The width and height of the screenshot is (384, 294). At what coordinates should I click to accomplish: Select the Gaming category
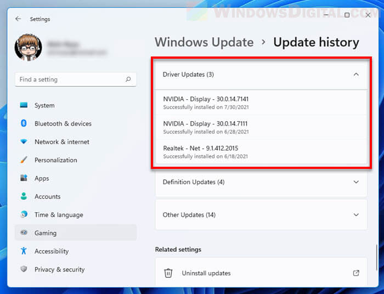(76, 233)
